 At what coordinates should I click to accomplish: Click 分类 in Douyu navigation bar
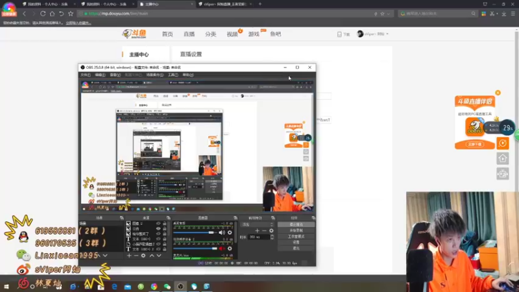coord(210,34)
